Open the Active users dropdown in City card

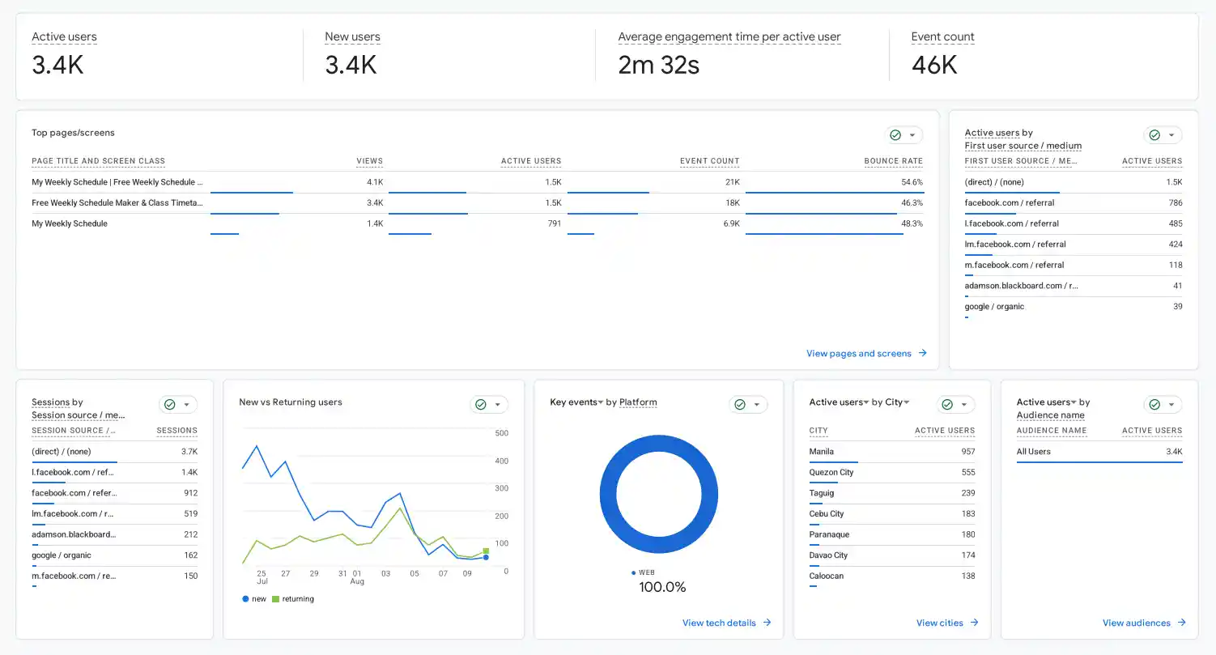[866, 402]
